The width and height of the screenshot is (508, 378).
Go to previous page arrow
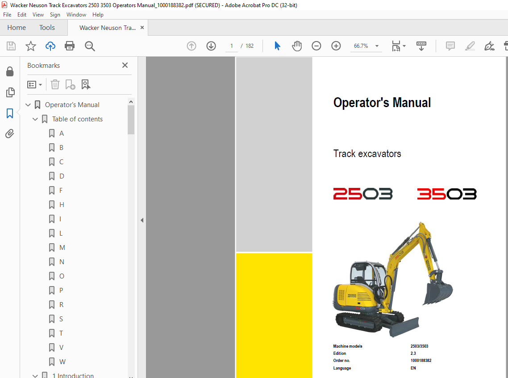[192, 46]
